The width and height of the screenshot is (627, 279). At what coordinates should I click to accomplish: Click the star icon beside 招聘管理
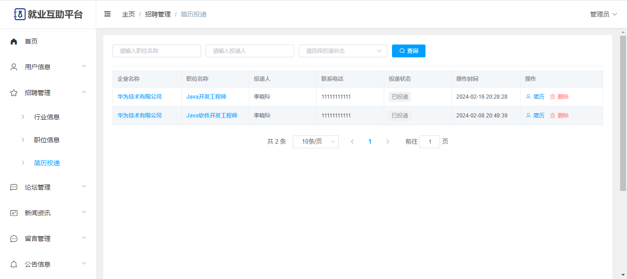coord(14,93)
